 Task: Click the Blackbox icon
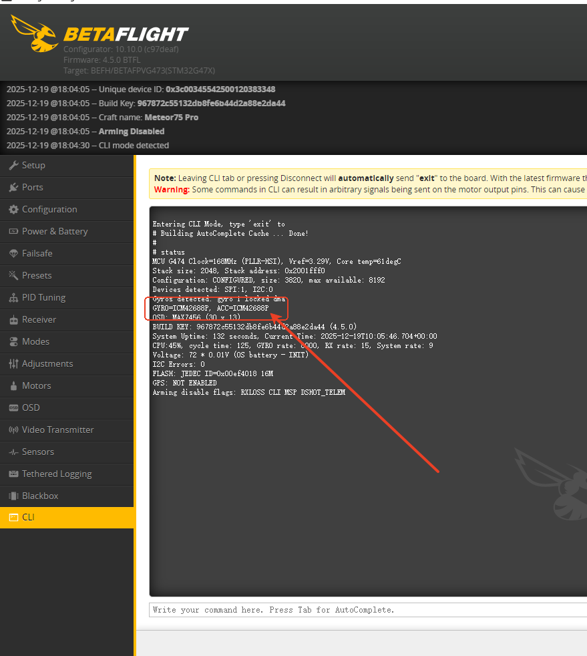(x=14, y=496)
